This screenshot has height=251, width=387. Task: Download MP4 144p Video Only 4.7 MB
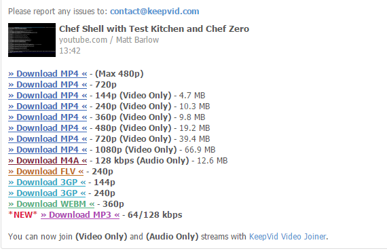[x=48, y=96]
